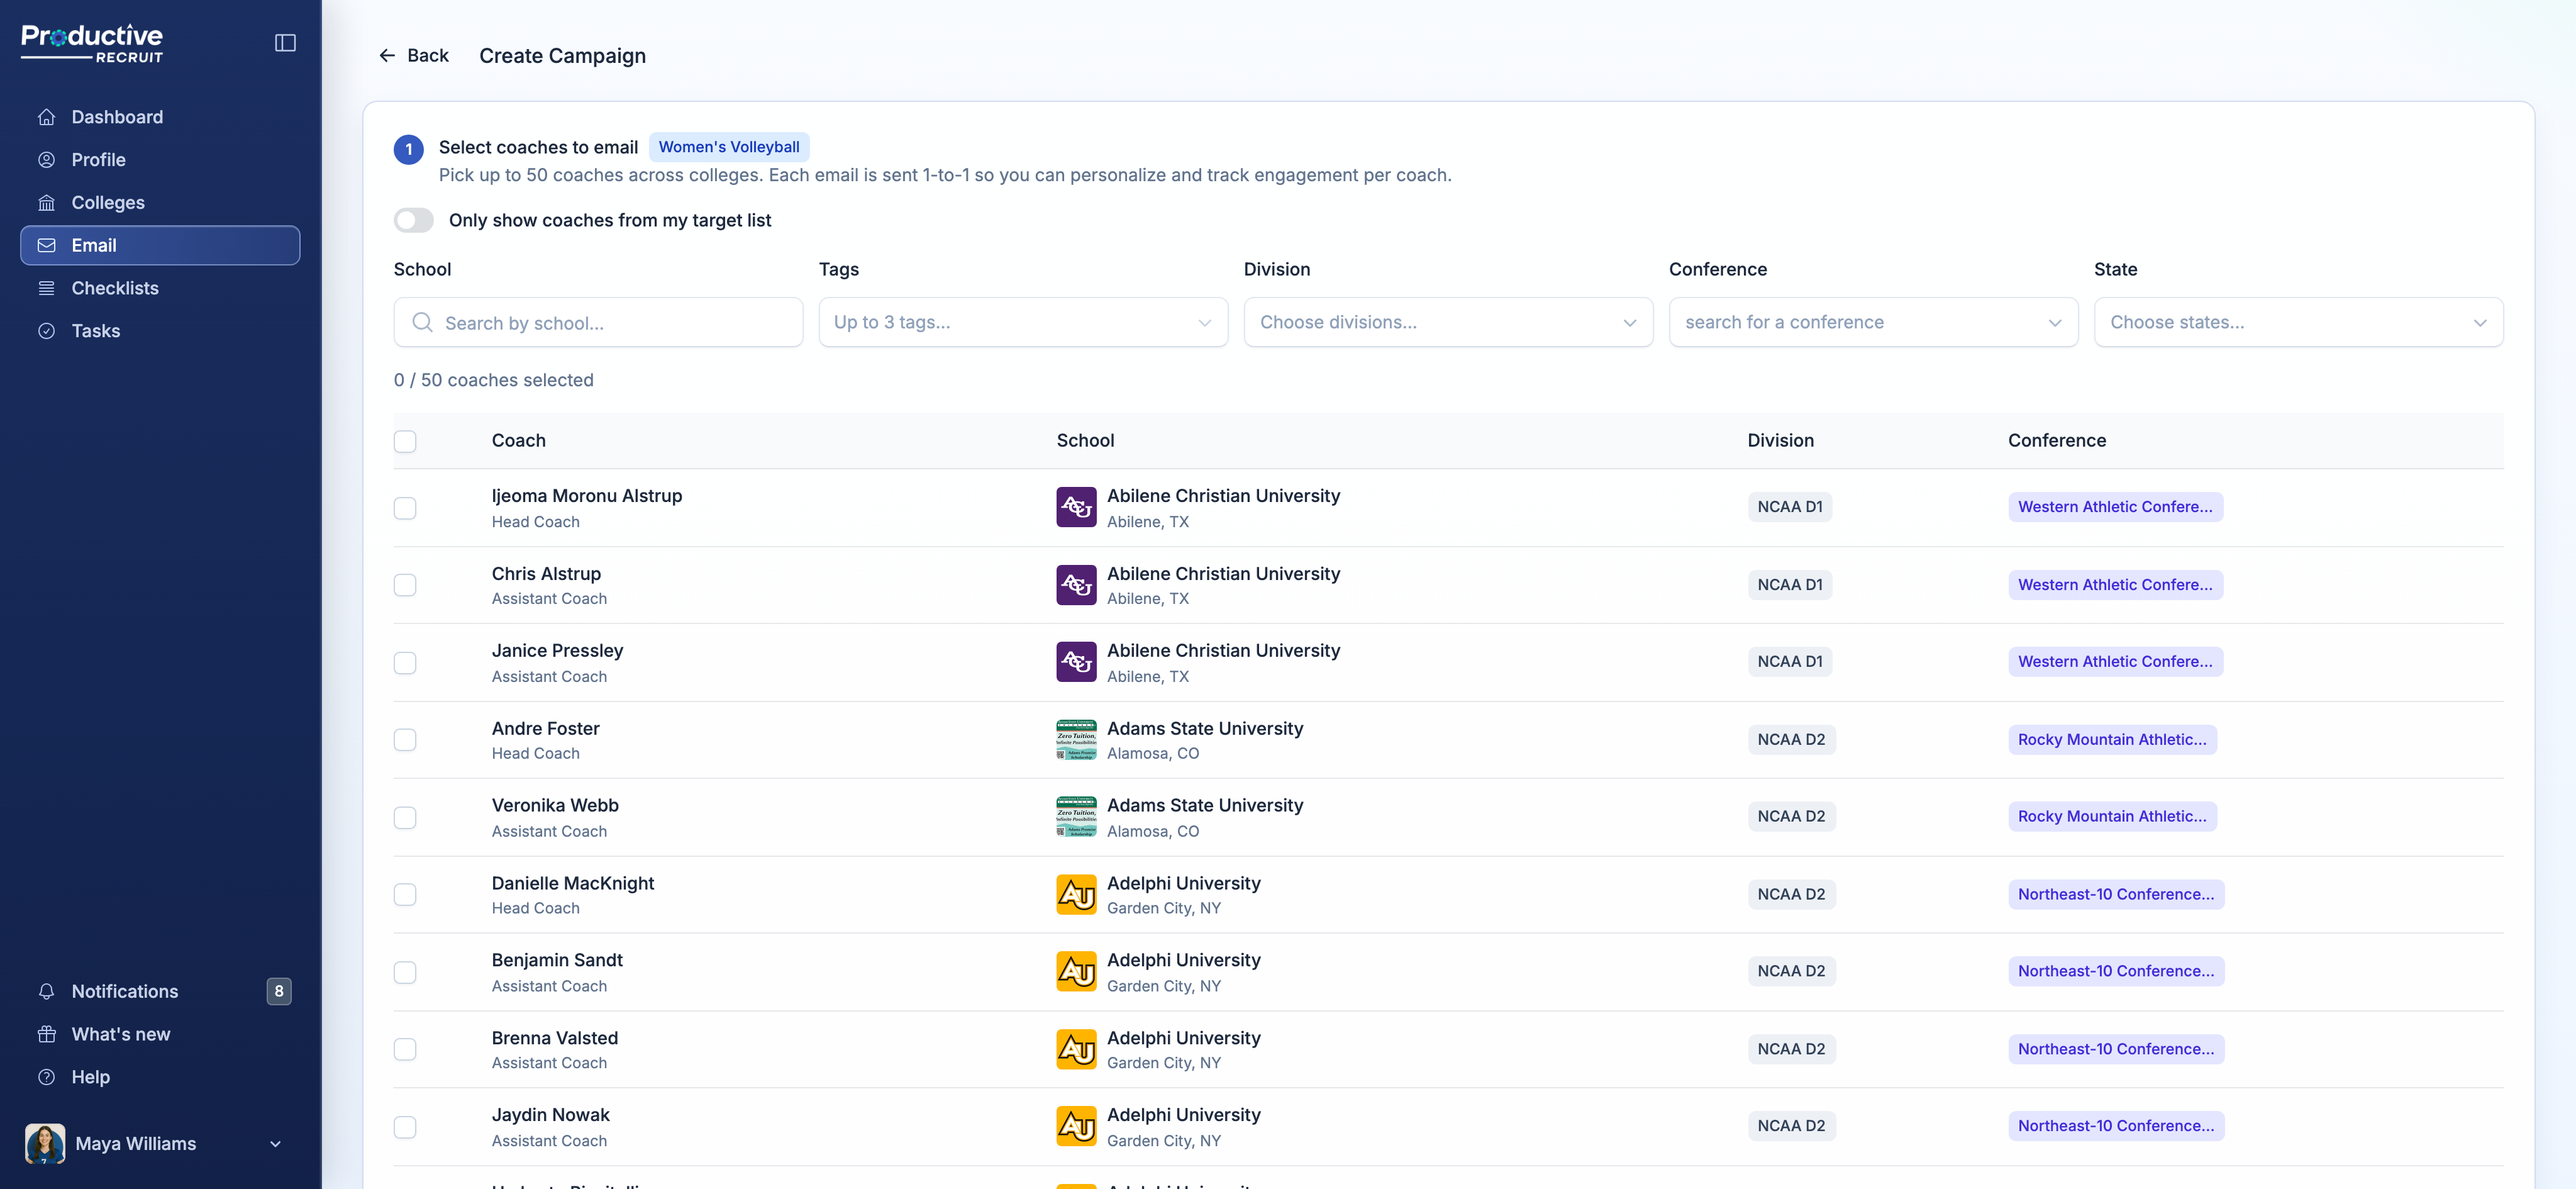Image resolution: width=2576 pixels, height=1189 pixels.
Task: Open Tasks section
Action: point(160,331)
